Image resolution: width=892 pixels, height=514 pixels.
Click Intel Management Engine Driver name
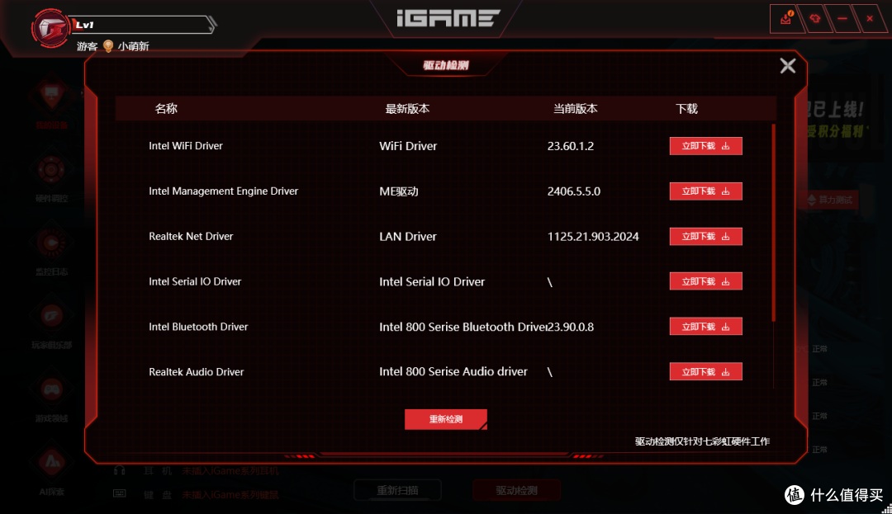(223, 191)
